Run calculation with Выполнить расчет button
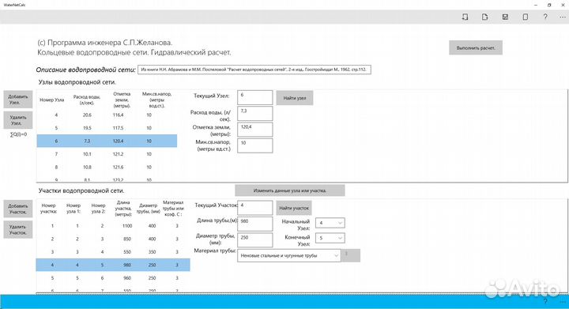This screenshot has height=309, width=569. point(476,47)
